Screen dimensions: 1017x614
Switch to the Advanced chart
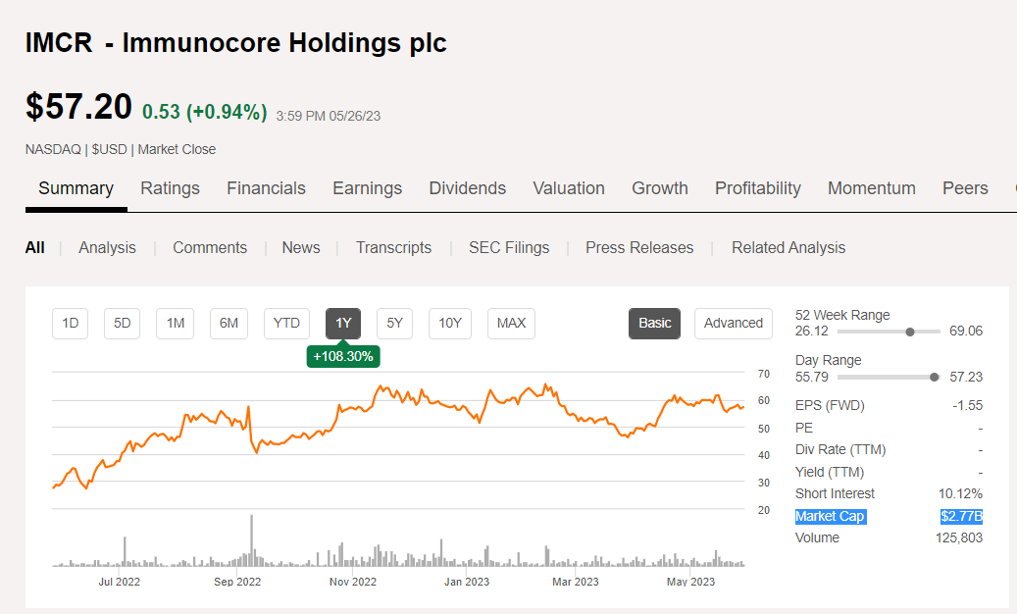(733, 323)
